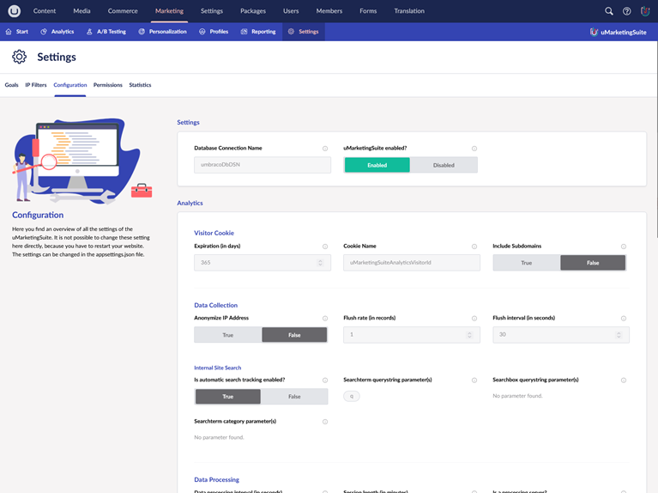658x493 pixels.
Task: Open the Analytics section in sub-navigation
Action: click(x=57, y=32)
